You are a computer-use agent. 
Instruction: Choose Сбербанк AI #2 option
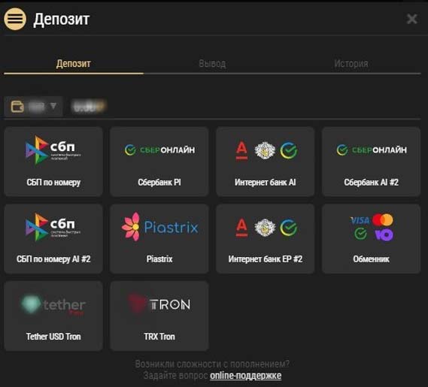point(372,162)
